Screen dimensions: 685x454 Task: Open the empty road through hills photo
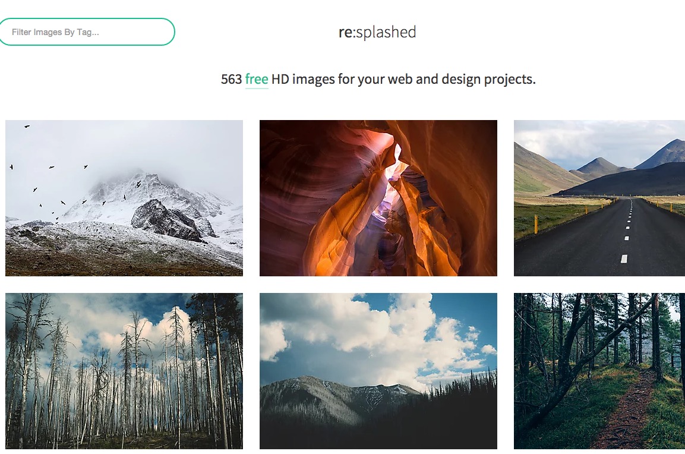click(x=599, y=198)
